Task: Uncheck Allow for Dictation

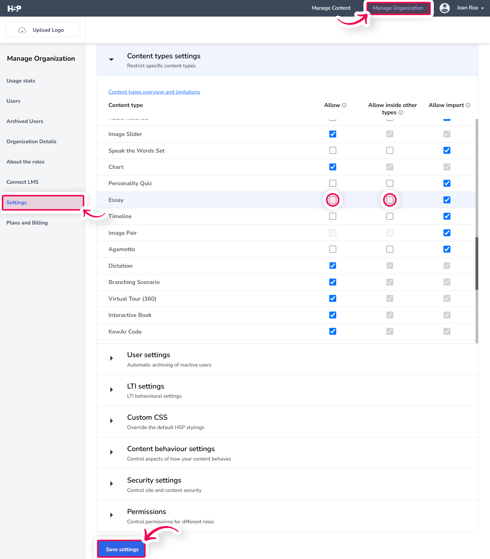Action: pyautogui.click(x=333, y=266)
